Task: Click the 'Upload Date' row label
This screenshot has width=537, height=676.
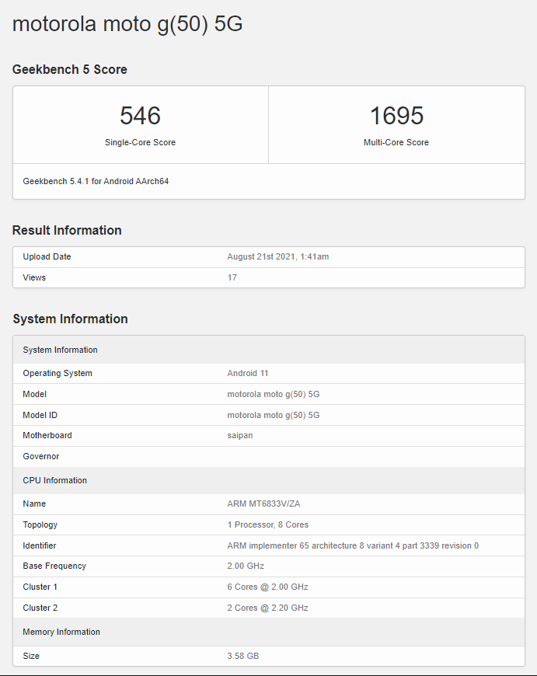Action: click(47, 256)
